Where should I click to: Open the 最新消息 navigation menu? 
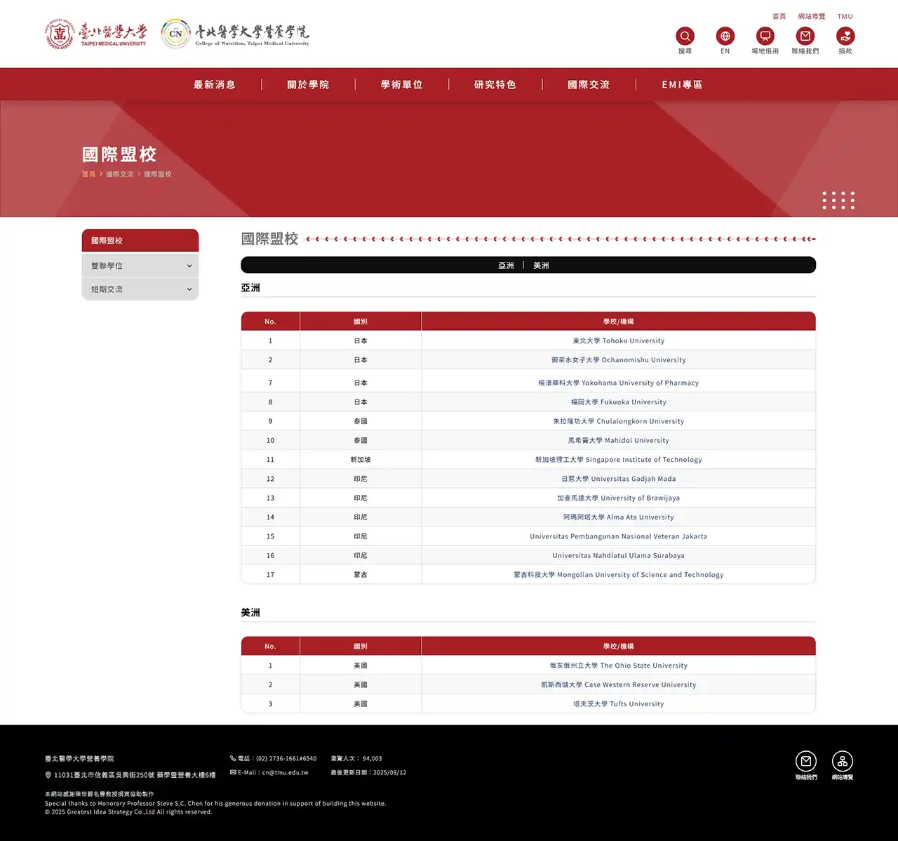[x=215, y=85]
